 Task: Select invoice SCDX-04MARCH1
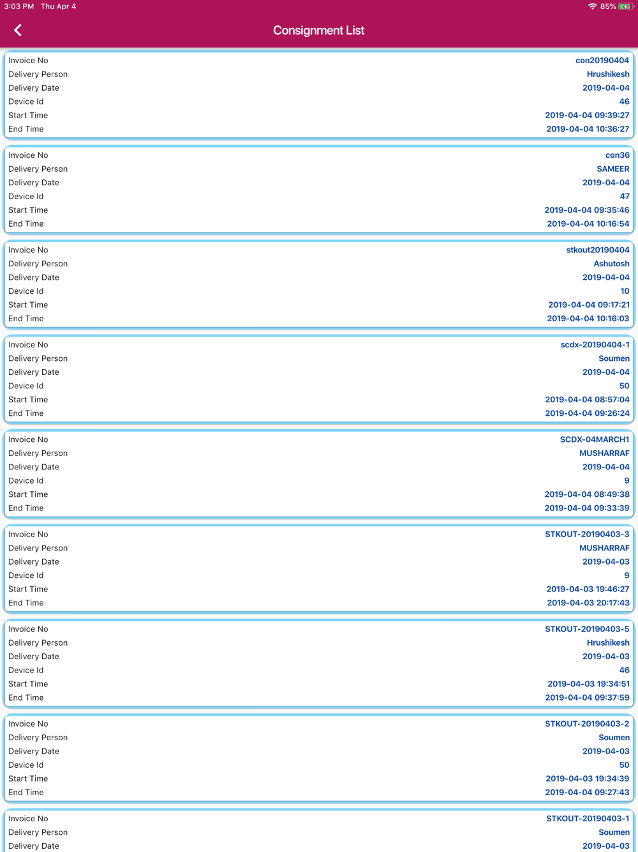pos(595,439)
